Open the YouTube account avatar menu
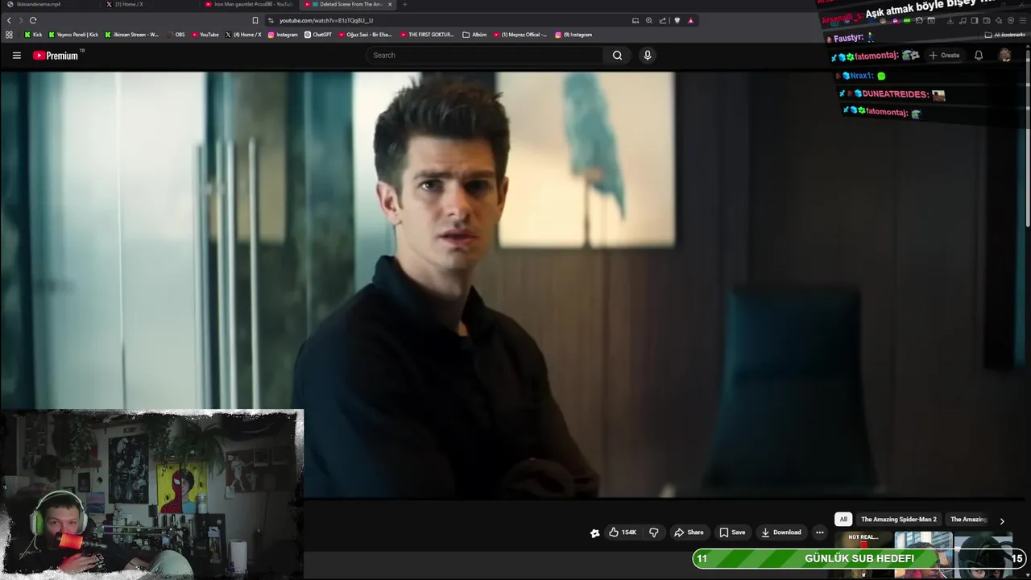This screenshot has width=1031, height=580. [x=1005, y=56]
